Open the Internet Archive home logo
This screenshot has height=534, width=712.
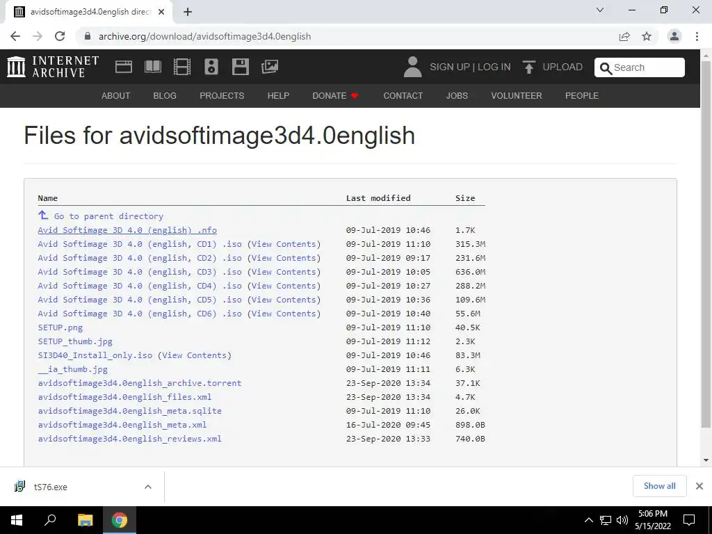pos(53,67)
